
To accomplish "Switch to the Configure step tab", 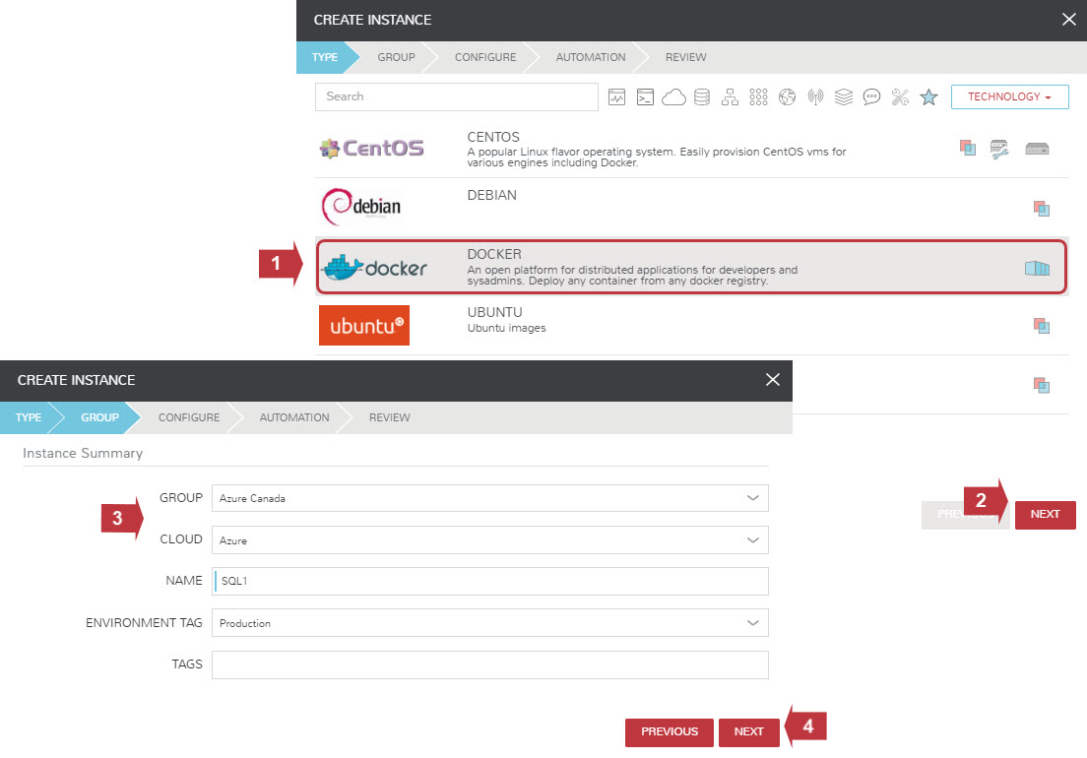I will [189, 417].
